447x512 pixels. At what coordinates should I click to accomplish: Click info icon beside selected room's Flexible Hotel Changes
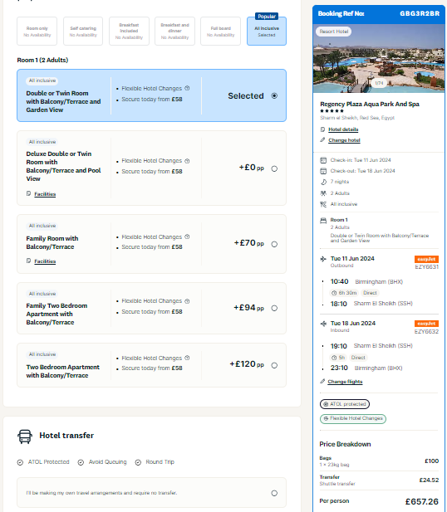click(x=187, y=88)
